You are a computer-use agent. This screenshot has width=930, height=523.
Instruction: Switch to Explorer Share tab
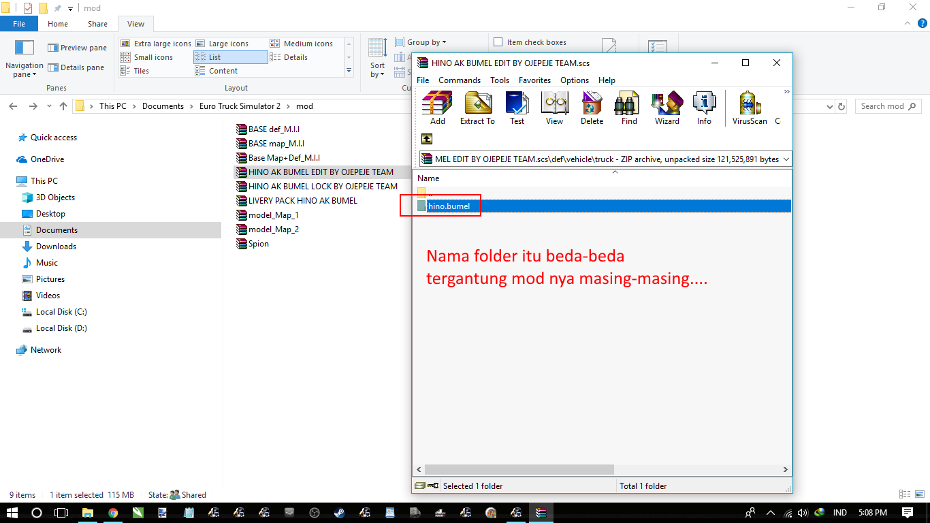(x=97, y=24)
